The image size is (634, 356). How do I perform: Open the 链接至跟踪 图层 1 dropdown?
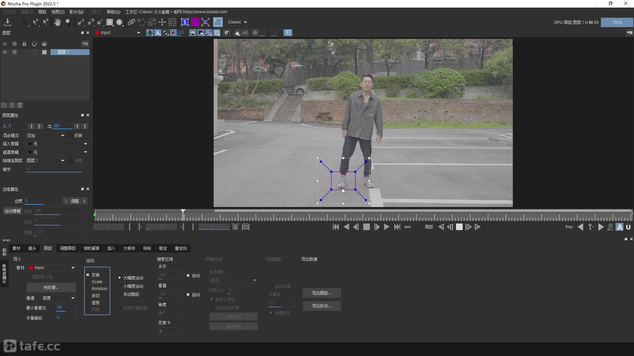point(46,161)
